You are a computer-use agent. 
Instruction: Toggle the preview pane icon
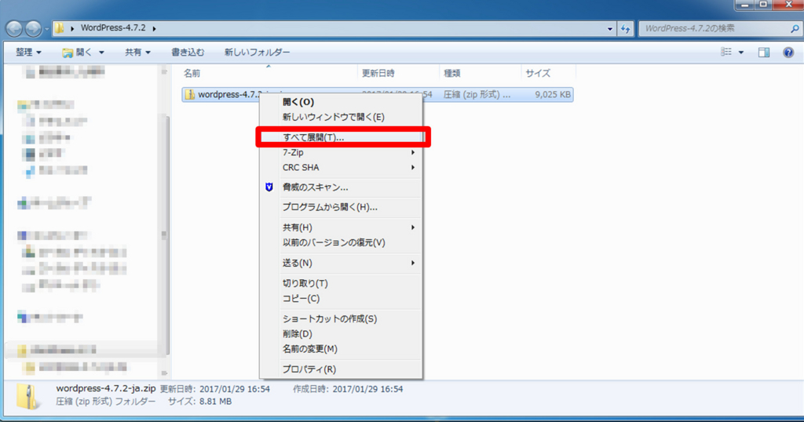tap(764, 53)
